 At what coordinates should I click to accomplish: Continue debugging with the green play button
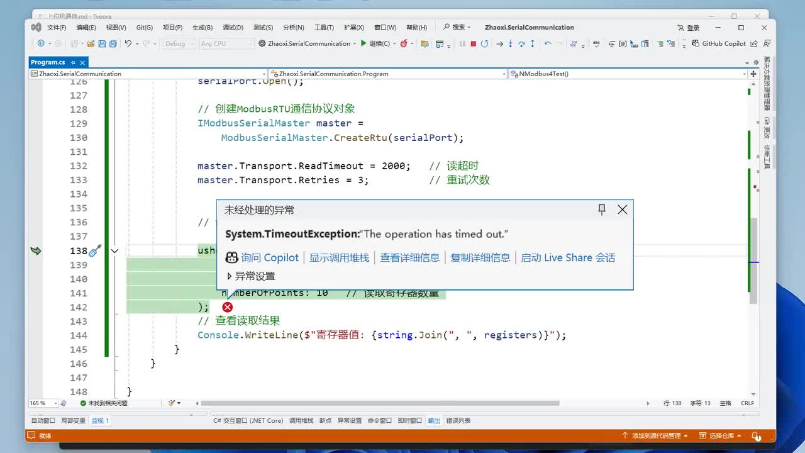(x=363, y=43)
